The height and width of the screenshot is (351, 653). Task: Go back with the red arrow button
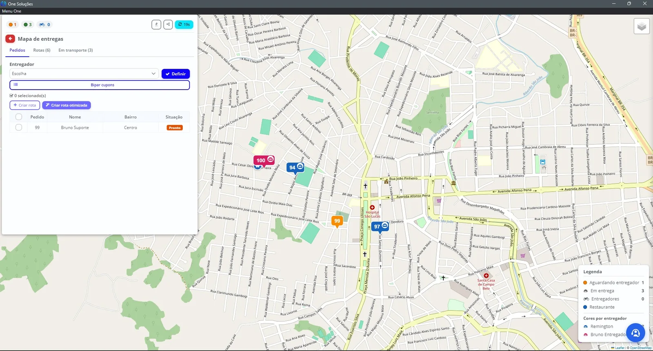[10, 39]
